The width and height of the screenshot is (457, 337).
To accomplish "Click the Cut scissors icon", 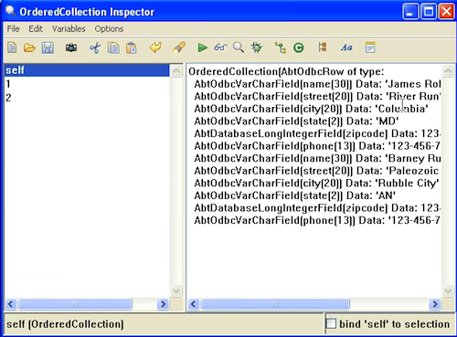I will point(95,47).
